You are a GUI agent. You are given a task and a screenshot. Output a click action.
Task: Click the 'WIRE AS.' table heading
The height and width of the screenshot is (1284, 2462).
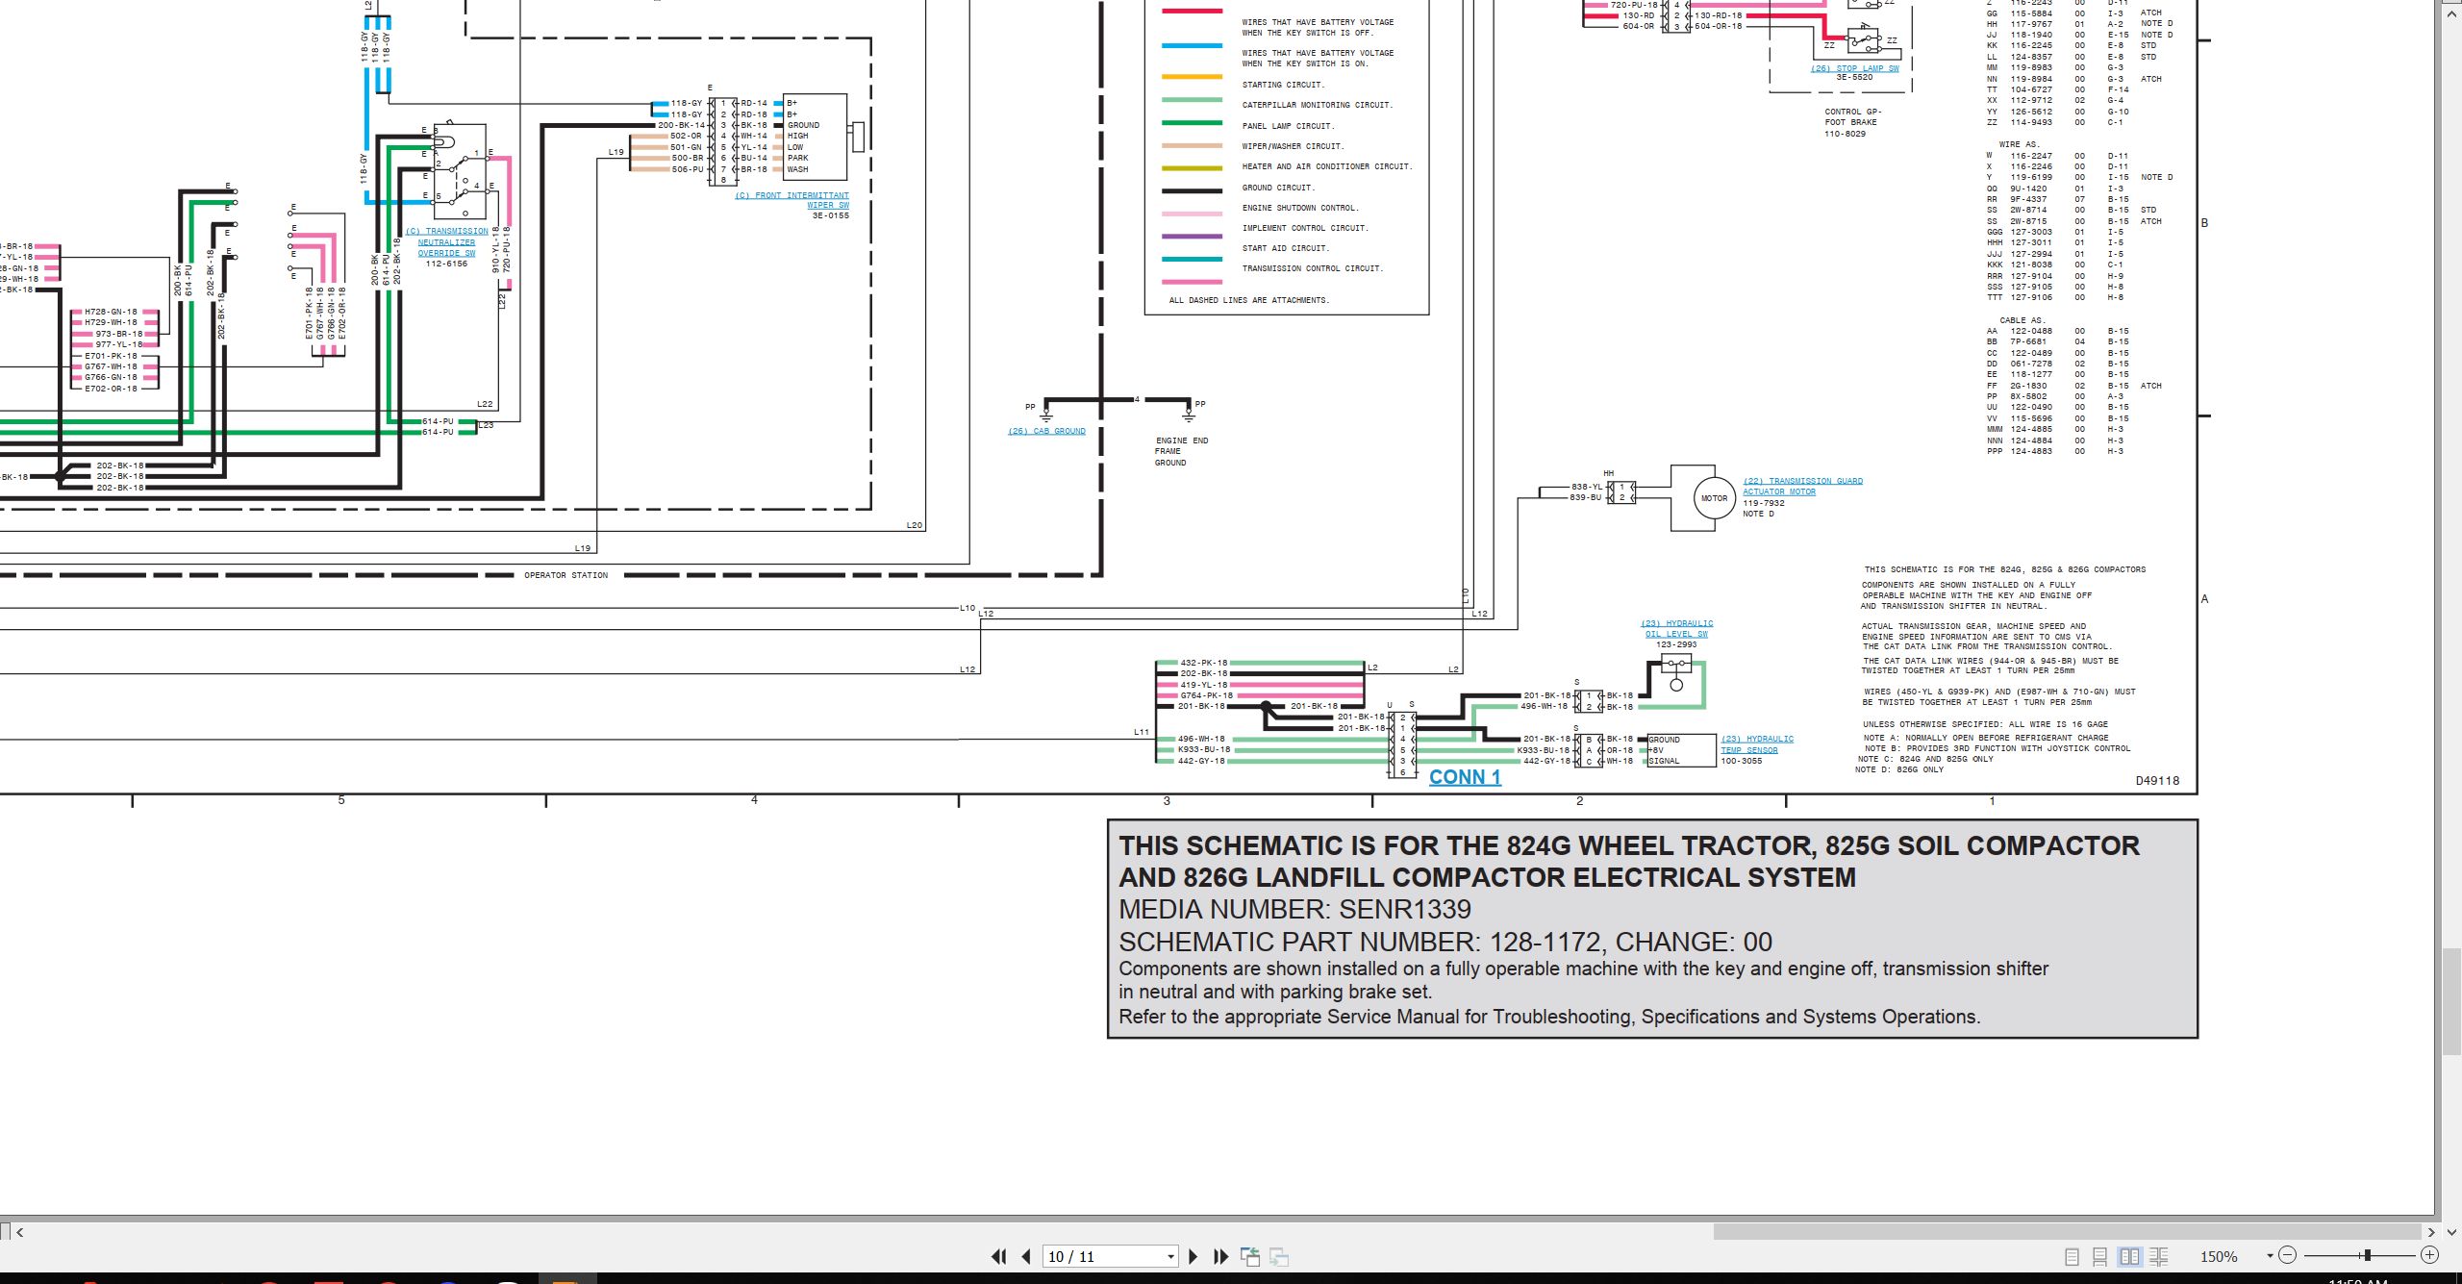tap(2019, 144)
